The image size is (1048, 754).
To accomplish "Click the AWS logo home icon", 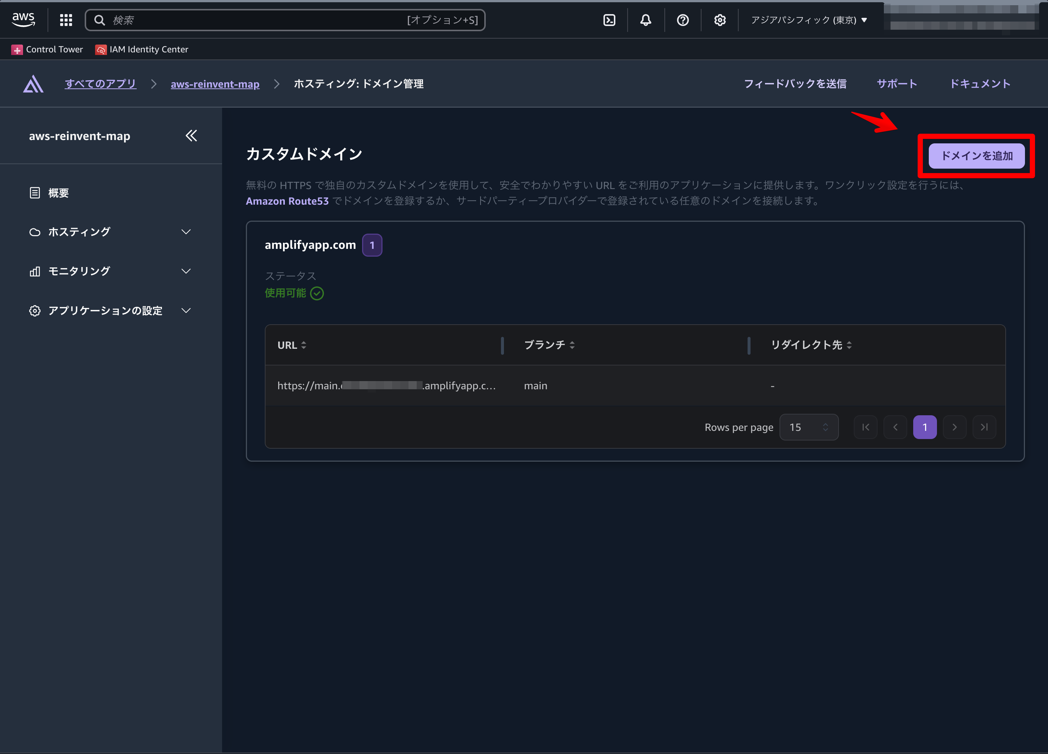I will (23, 19).
